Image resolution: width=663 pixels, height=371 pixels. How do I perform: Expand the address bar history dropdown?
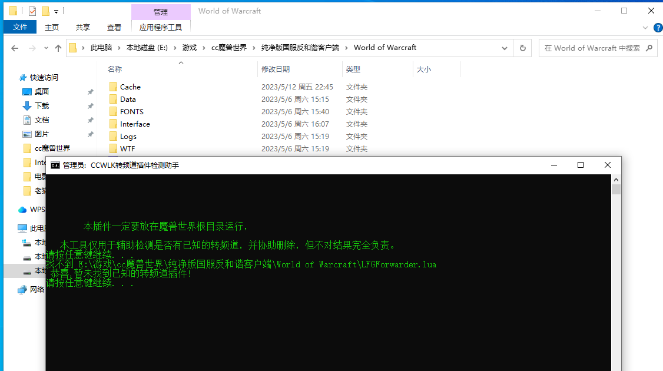(505, 48)
